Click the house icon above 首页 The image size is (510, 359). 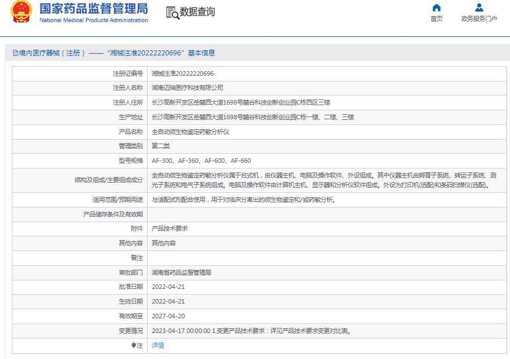(436, 8)
